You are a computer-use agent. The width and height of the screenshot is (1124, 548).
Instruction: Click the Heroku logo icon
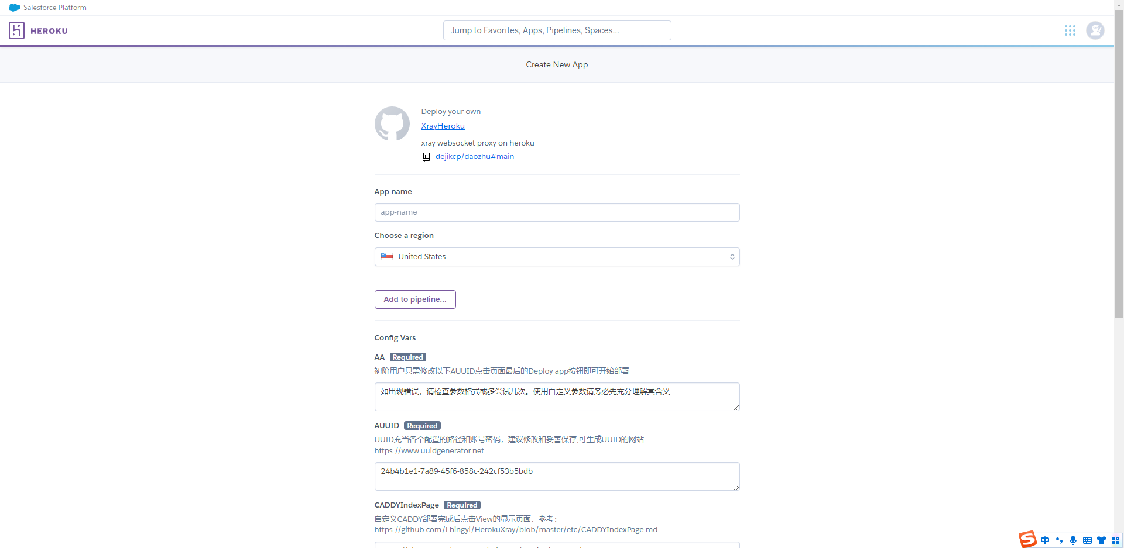(16, 30)
